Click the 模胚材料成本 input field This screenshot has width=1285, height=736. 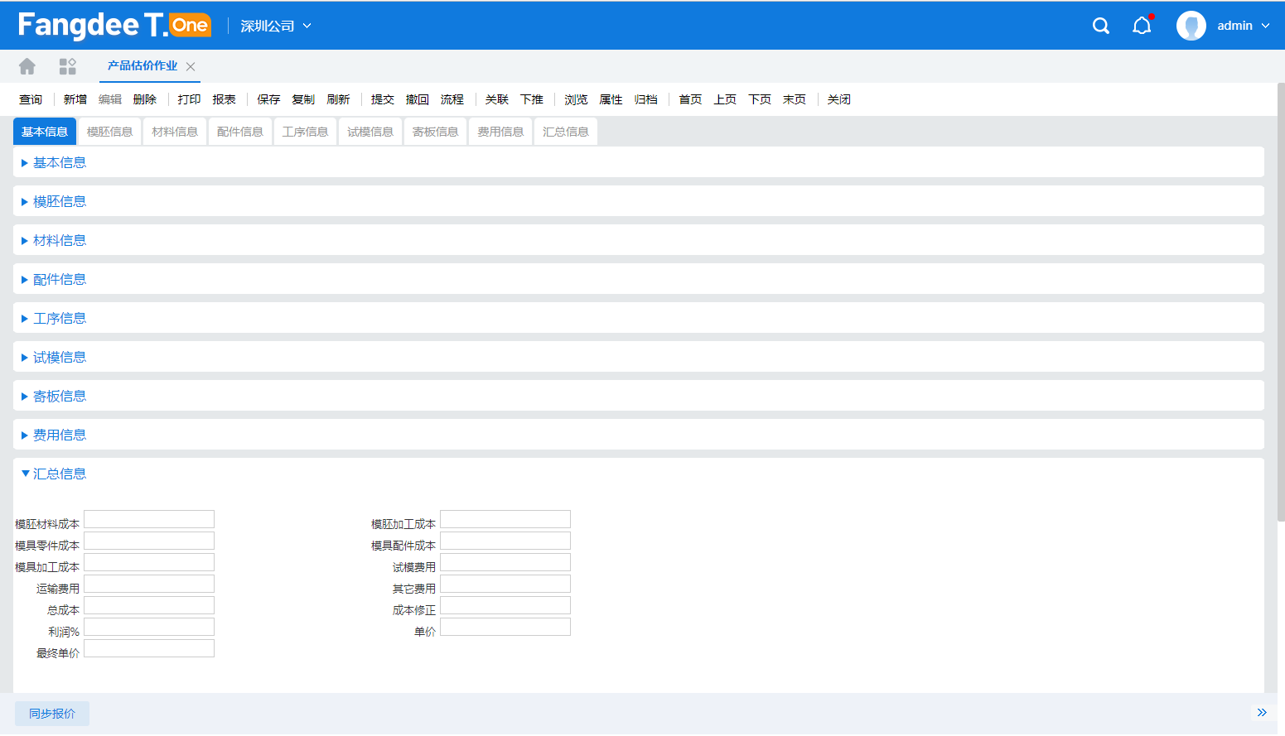point(149,519)
